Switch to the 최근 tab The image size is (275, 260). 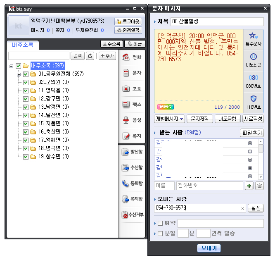pos(135,44)
